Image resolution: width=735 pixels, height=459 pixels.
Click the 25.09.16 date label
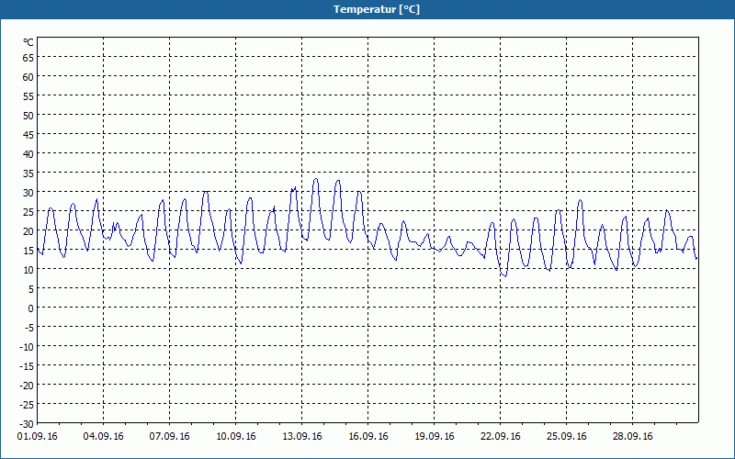(x=566, y=437)
